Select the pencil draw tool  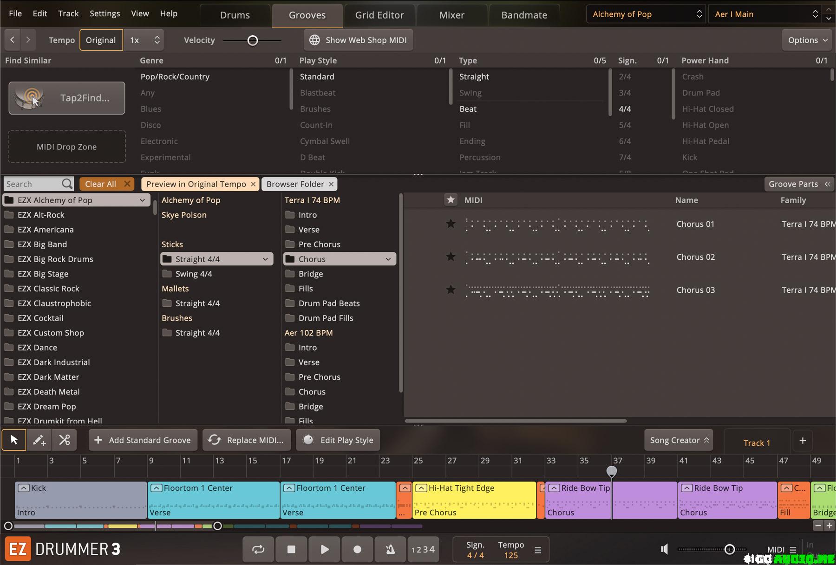coord(39,440)
